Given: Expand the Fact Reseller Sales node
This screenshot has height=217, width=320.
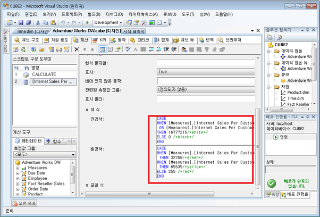Looking at the screenshot, I should click(18, 184).
